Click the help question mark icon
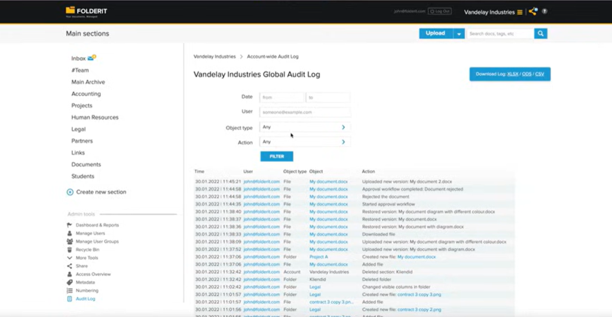612x317 pixels. click(544, 11)
